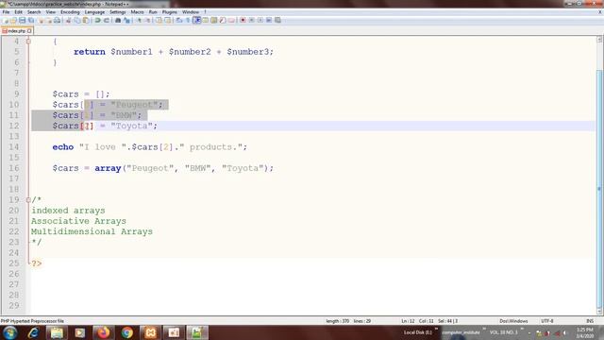Screen dimensions: 604x340
Task: Open the Language menu
Action: tap(94, 12)
